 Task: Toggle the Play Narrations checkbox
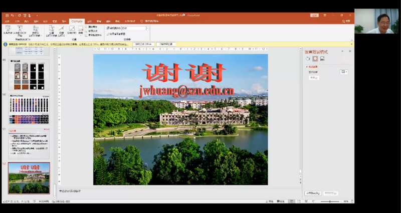tap(87, 27)
